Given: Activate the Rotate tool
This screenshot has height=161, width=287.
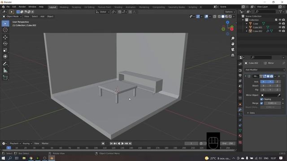Looking at the screenshot, I should point(5,44).
